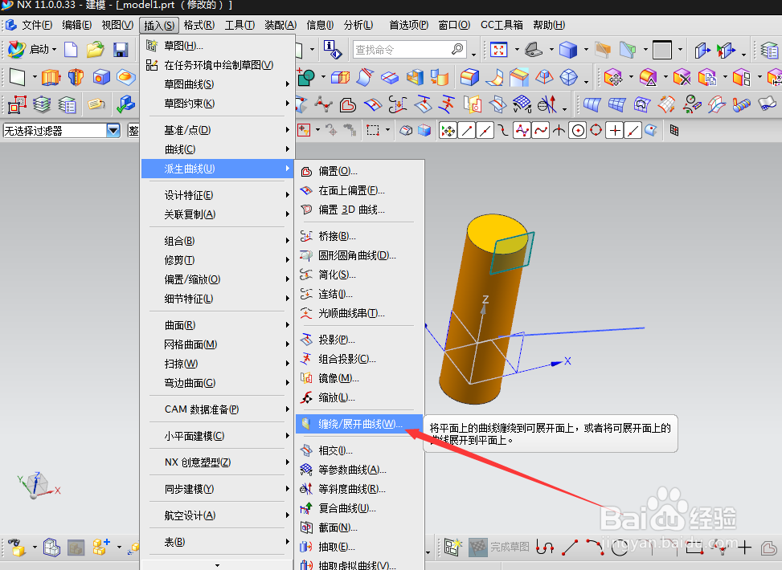Select 圆形圆角曲线 circular blend curve entry

pos(359,255)
